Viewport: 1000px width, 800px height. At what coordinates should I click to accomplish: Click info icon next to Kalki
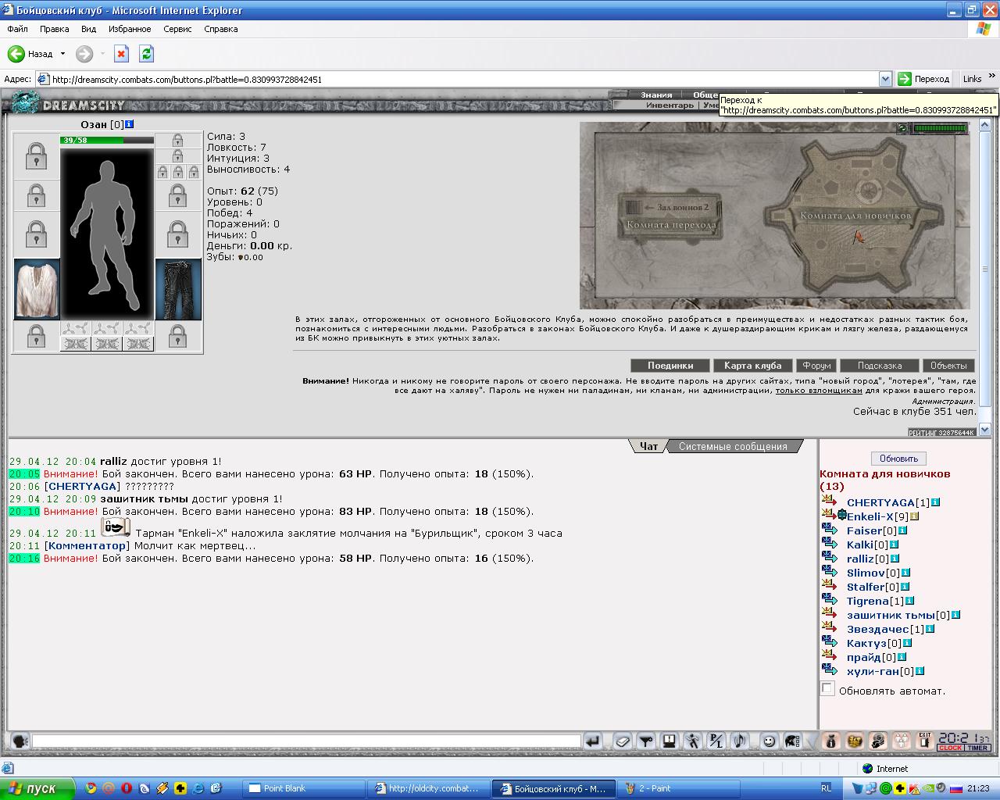tap(894, 545)
